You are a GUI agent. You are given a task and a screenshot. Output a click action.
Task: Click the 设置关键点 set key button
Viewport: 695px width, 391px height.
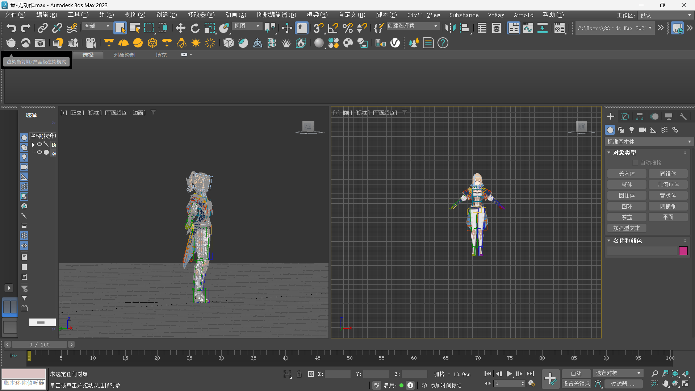tap(576, 383)
